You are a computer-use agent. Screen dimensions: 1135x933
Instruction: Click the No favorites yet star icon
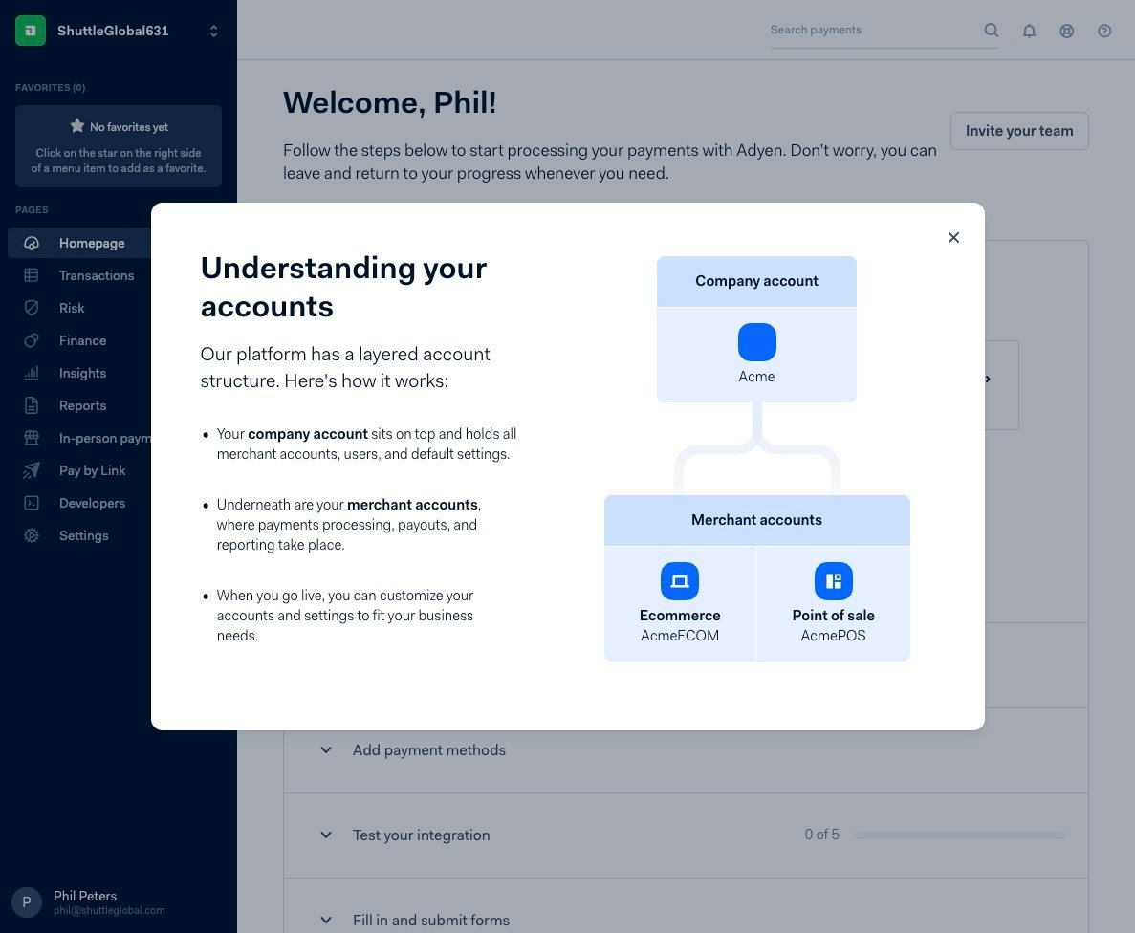tap(77, 125)
